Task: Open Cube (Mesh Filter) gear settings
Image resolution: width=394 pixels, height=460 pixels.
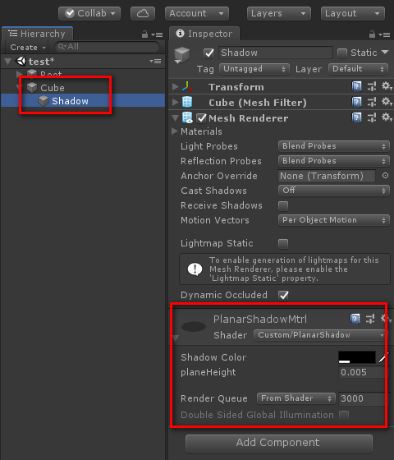Action: point(387,102)
